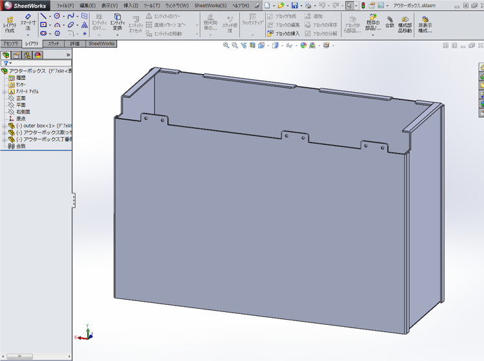Expand the アウターボックス取っ手 component node

[4, 133]
